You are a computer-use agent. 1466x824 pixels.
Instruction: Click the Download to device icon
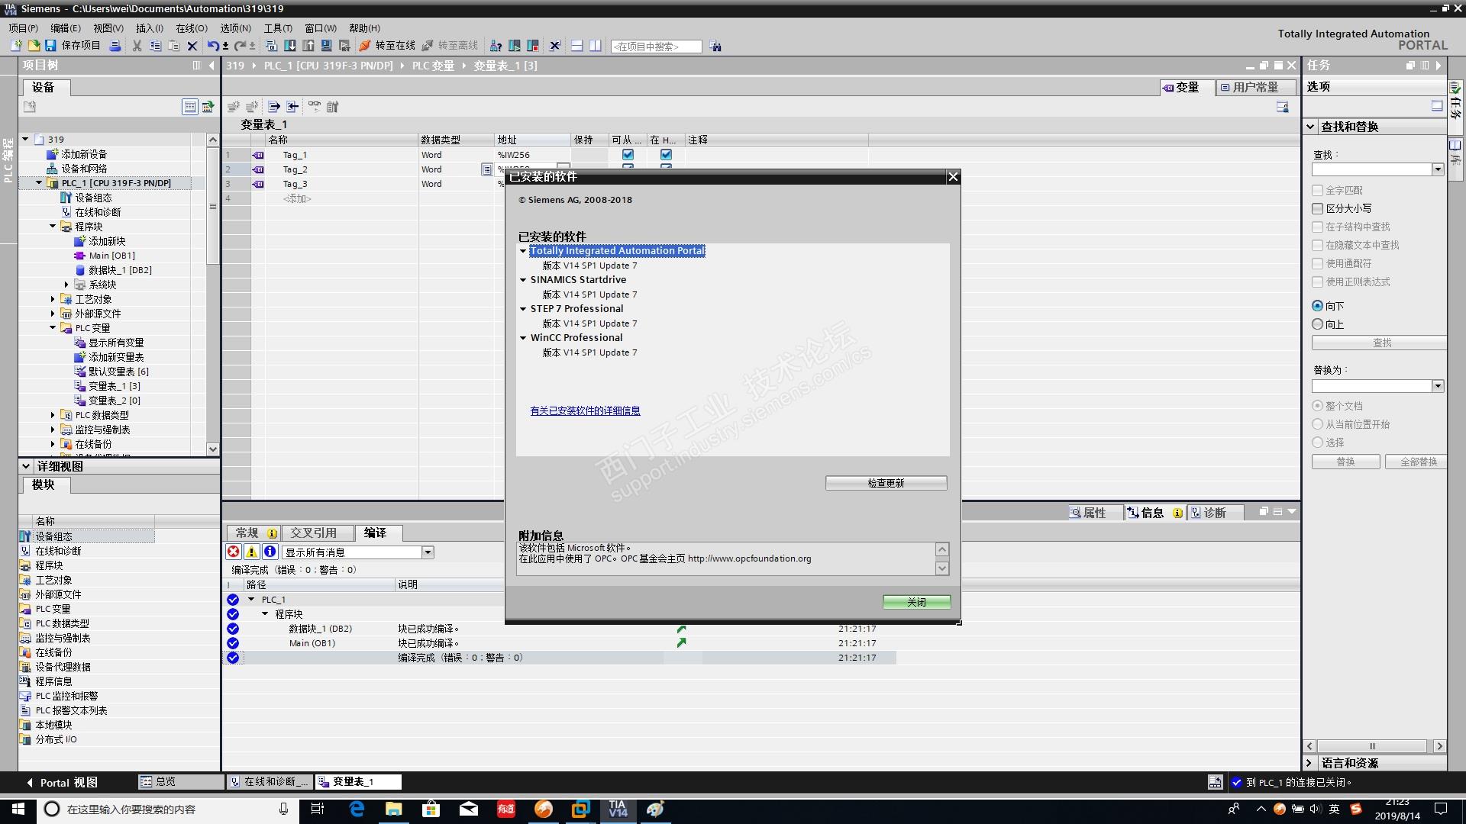(x=290, y=46)
